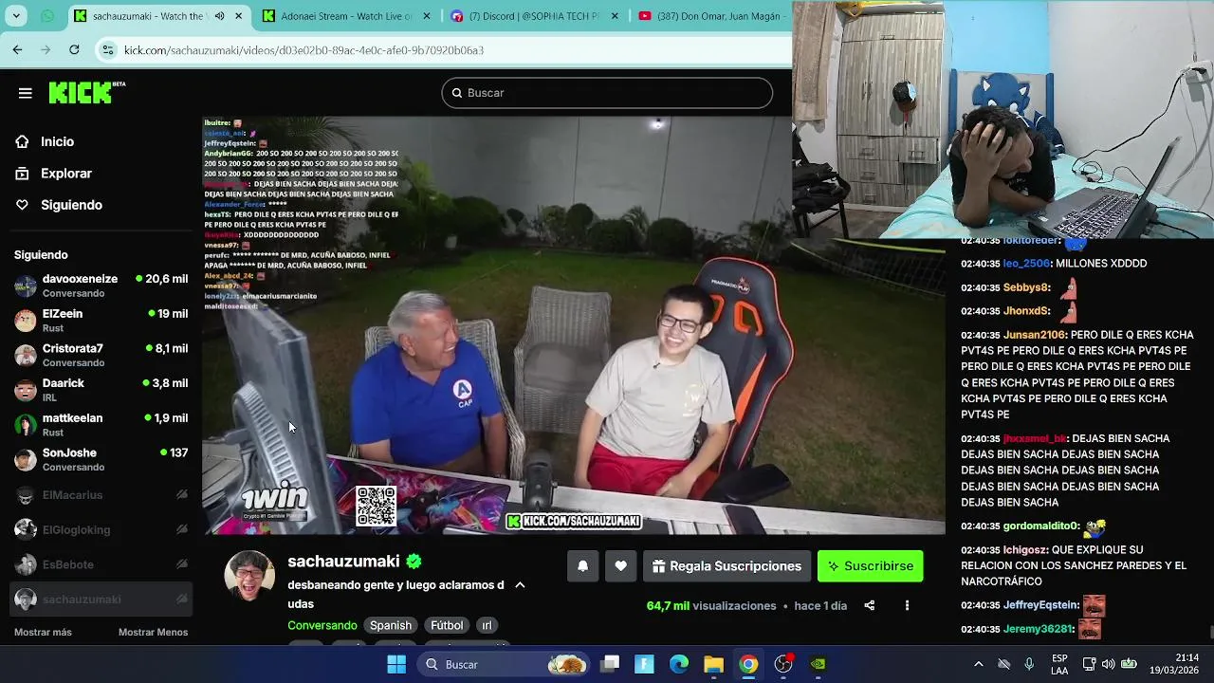Open Cristorata7 channel in following list
The image size is (1214, 683).
click(x=101, y=355)
